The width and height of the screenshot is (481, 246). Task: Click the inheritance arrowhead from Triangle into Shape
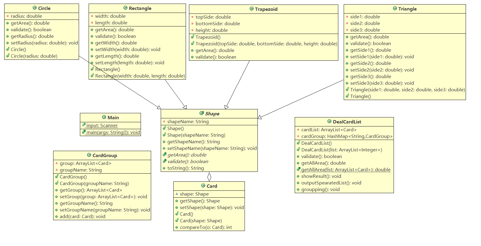pyautogui.click(x=260, y=117)
